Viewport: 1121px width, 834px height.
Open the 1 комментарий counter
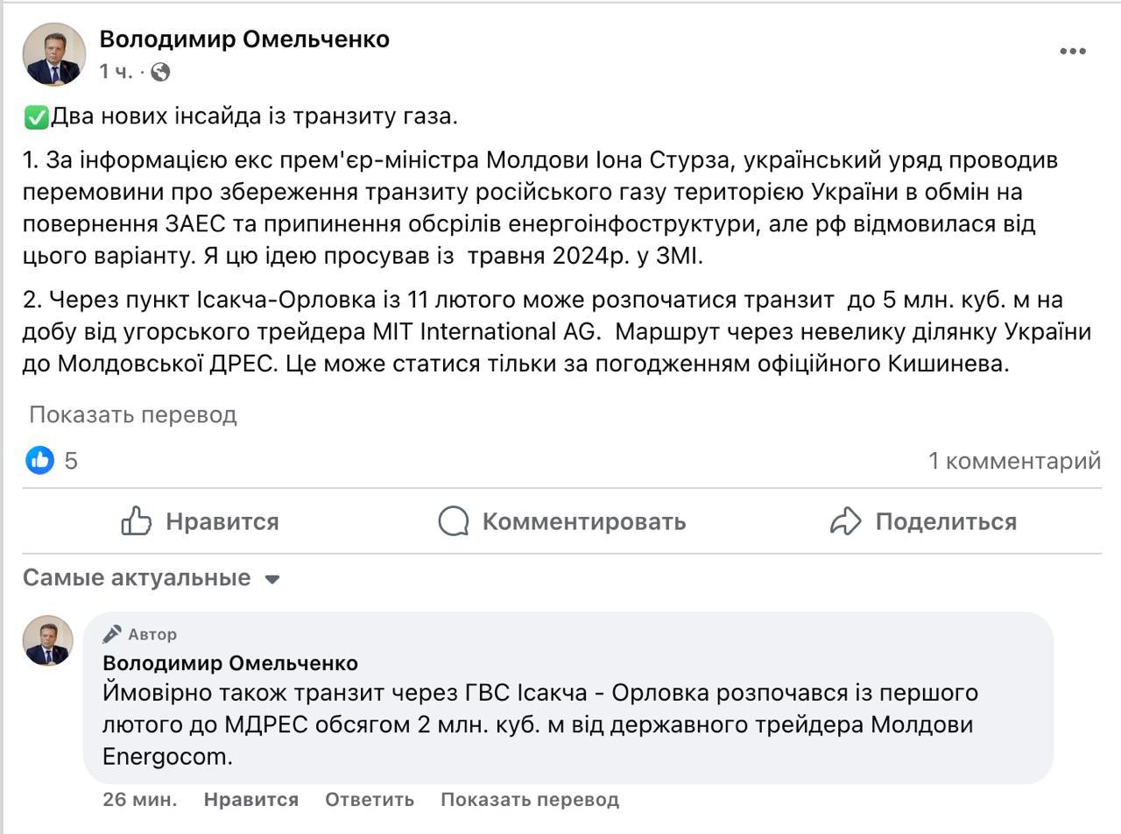tap(1014, 461)
